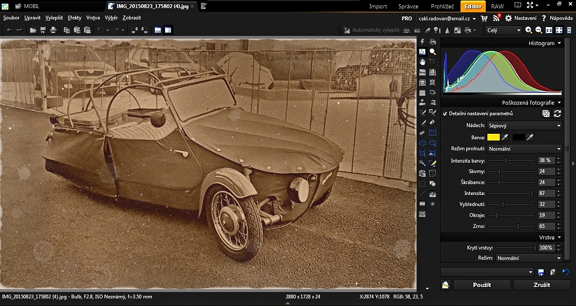Open the Režim prolnutí dropdown

(524, 148)
